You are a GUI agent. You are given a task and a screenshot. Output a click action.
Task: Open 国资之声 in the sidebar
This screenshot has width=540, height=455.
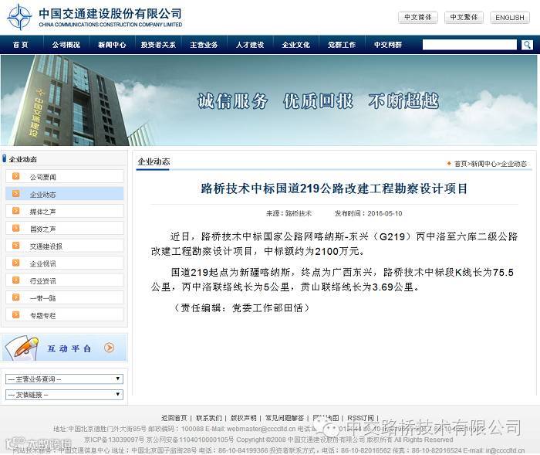tap(64, 229)
